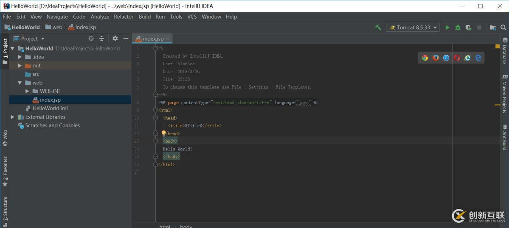Screen dimensions: 509x228
Task: Open Project panel settings gear icon
Action: (115, 39)
